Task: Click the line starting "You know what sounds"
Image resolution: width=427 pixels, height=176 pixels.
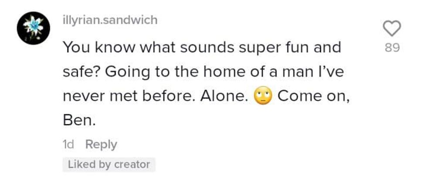Action: click(x=202, y=47)
